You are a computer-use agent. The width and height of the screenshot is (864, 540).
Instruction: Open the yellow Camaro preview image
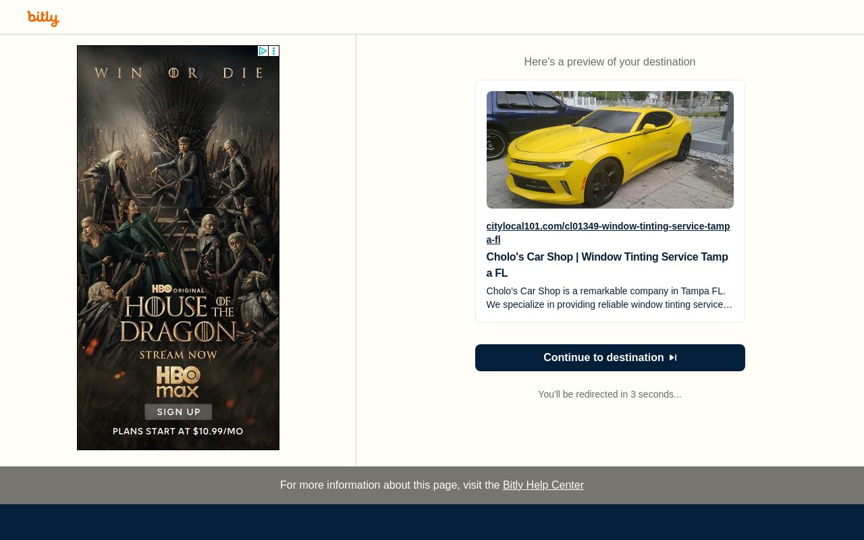pos(610,150)
